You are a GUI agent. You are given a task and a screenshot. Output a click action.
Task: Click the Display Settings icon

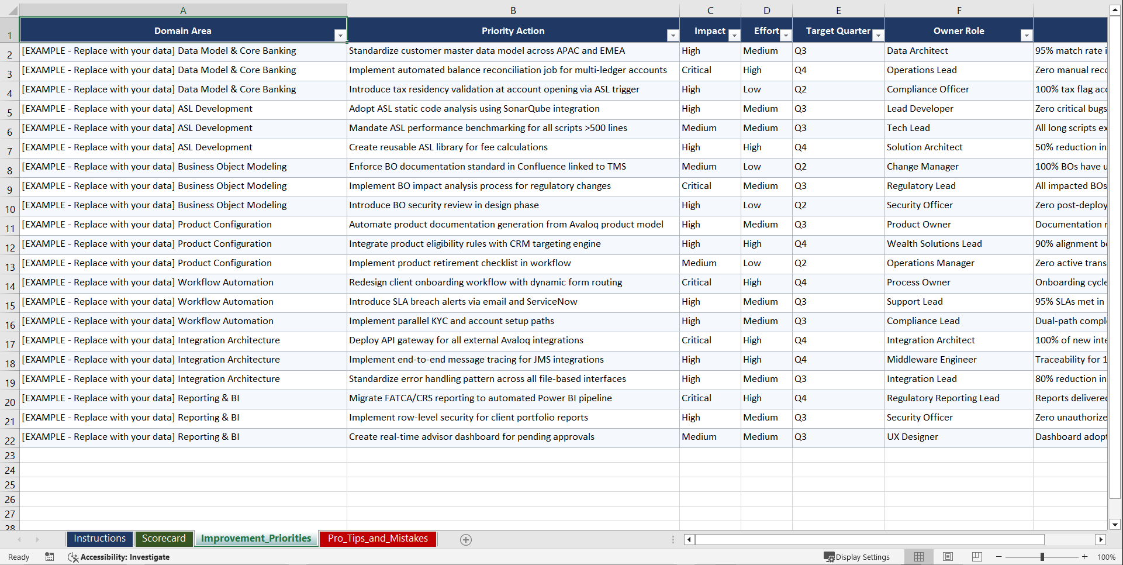coord(857,557)
